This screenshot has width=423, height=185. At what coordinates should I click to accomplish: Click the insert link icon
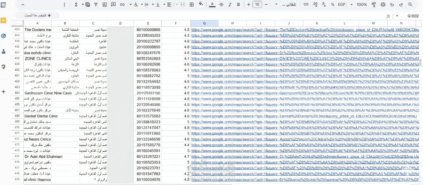(x=122, y=5)
